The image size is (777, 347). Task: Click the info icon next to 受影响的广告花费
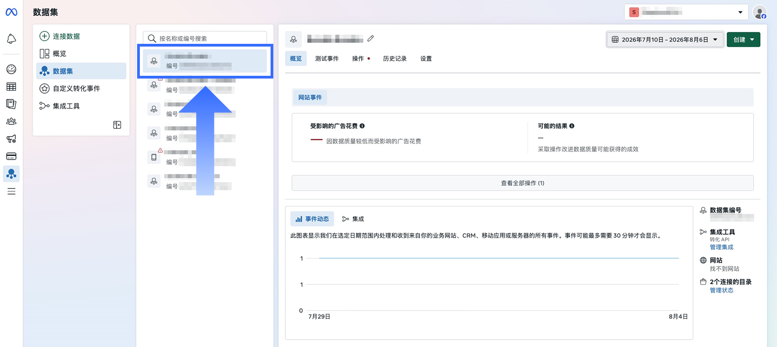362,126
